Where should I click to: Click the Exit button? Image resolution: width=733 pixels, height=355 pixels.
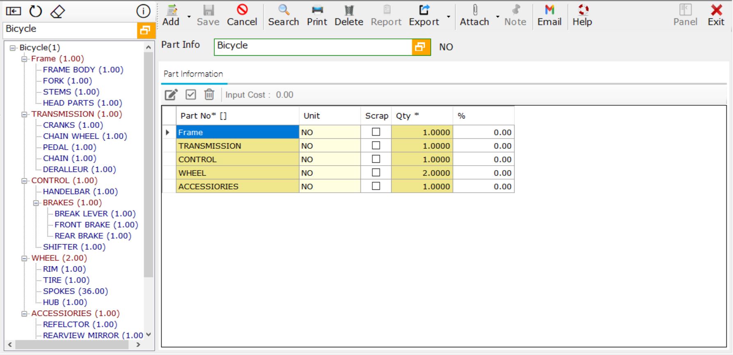(716, 16)
